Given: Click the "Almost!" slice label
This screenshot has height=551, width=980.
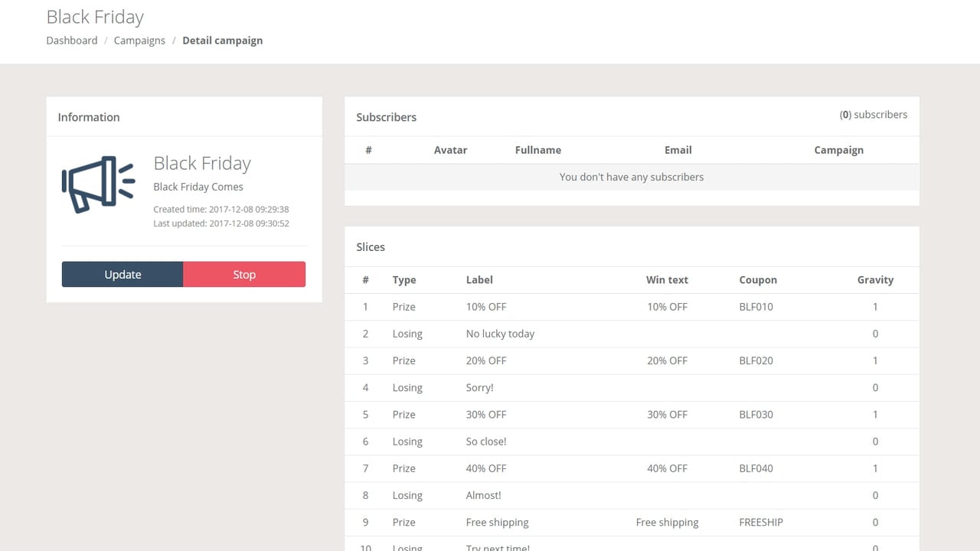Looking at the screenshot, I should [x=484, y=495].
